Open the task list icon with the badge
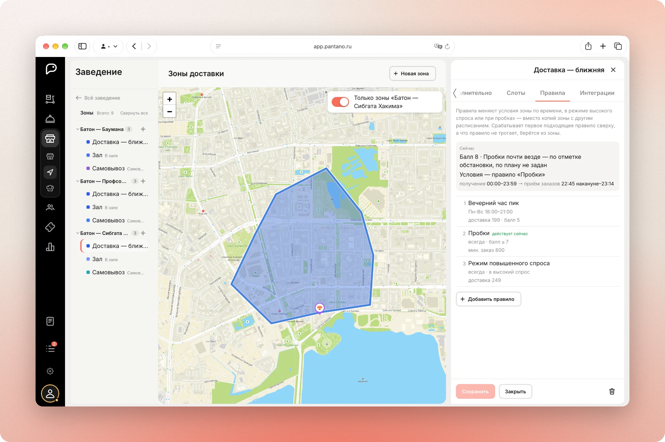 (51, 348)
